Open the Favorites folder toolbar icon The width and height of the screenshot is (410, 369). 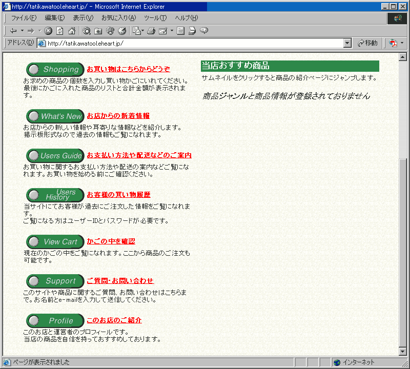point(98,31)
